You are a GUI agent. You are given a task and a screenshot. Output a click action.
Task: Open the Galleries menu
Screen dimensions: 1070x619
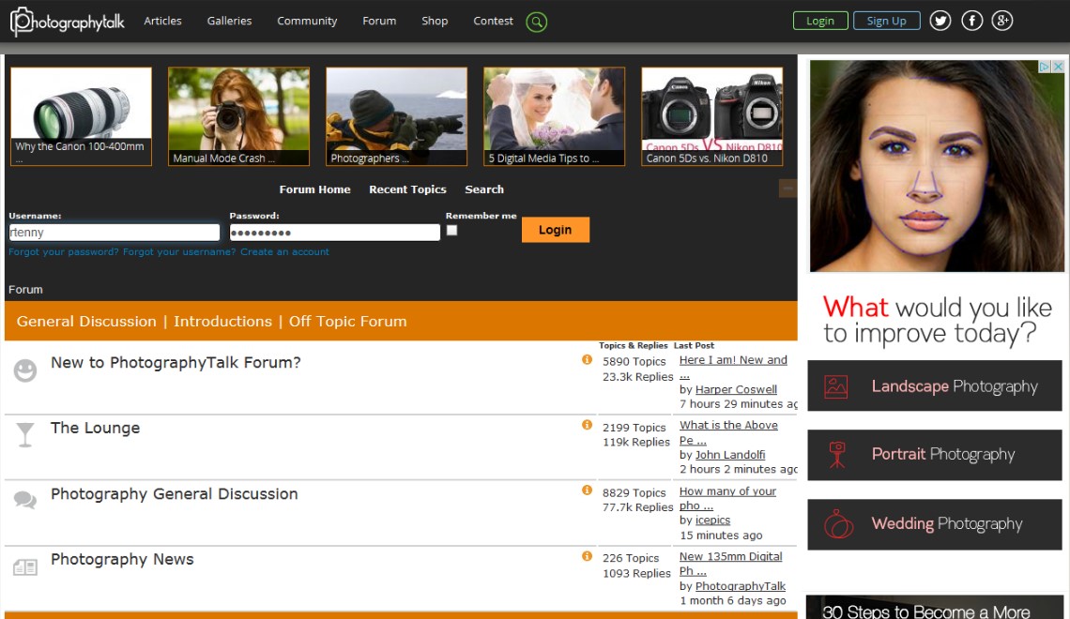(229, 22)
